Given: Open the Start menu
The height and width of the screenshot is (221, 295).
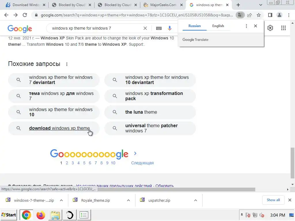Looking at the screenshot, I should point(9,215).
